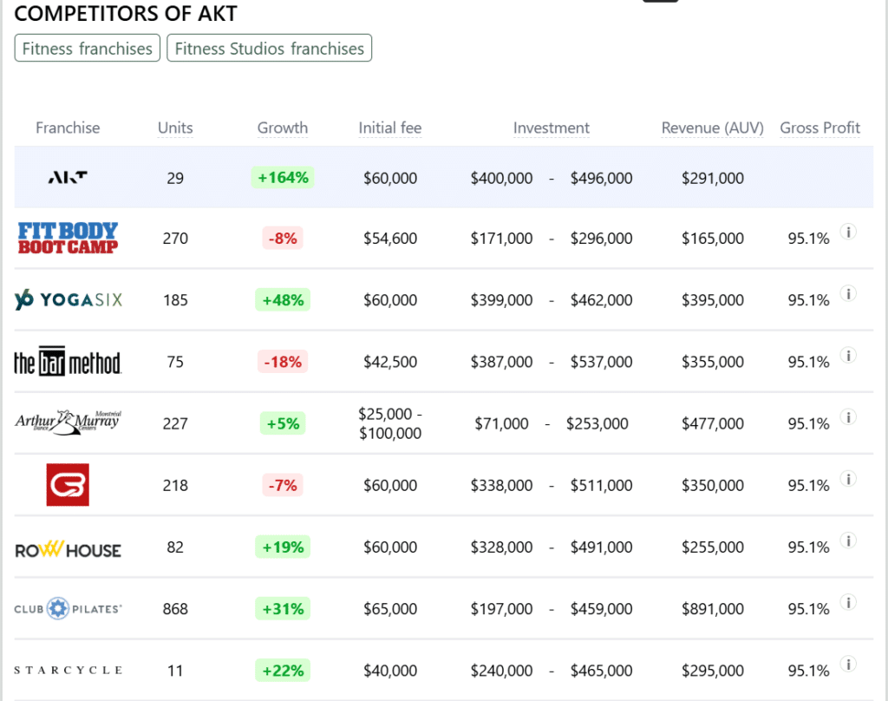Sort by Revenue (AUV) column header

pos(713,128)
